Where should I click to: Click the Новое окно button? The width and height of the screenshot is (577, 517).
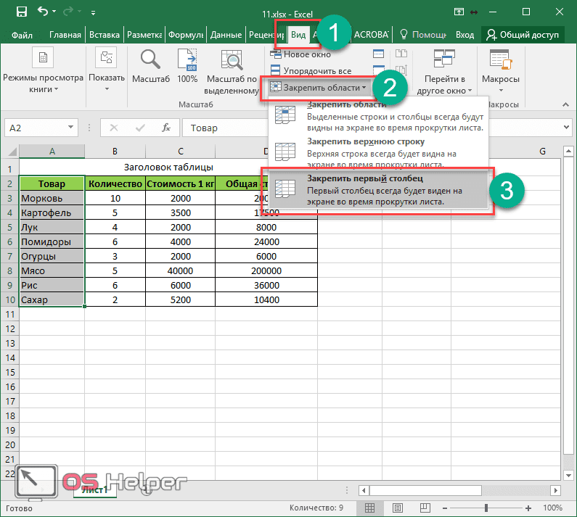(x=300, y=54)
